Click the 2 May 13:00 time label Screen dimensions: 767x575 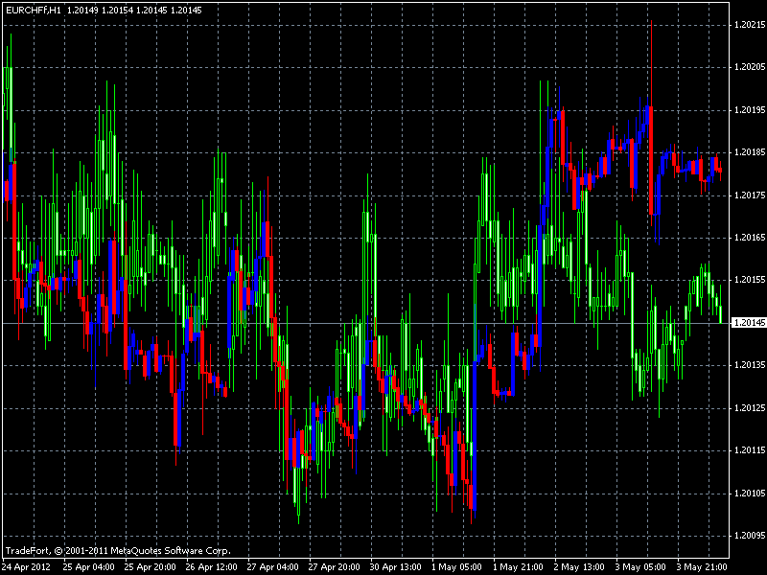pyautogui.click(x=579, y=567)
